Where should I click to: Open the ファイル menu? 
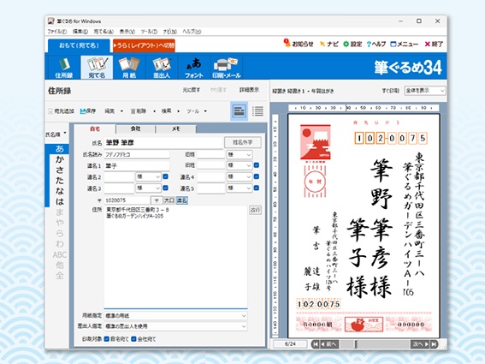pos(57,32)
